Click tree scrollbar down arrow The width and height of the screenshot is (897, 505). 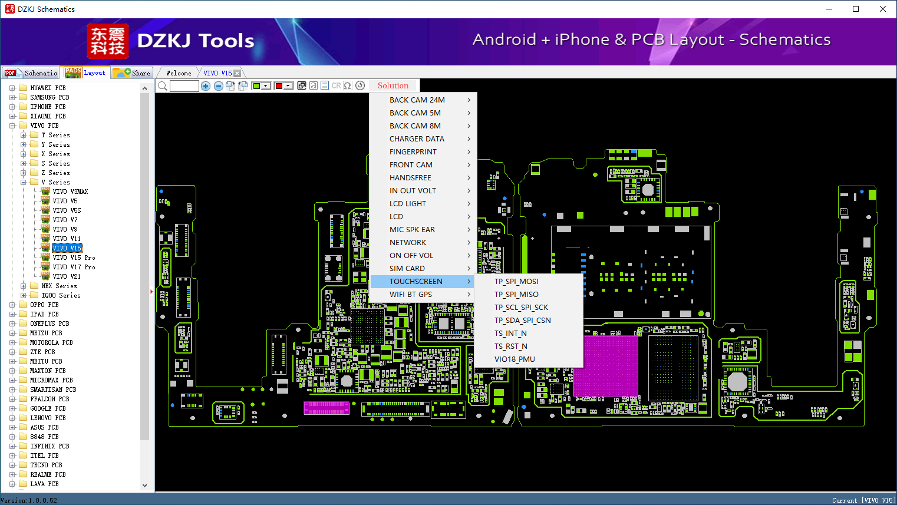pyautogui.click(x=145, y=486)
